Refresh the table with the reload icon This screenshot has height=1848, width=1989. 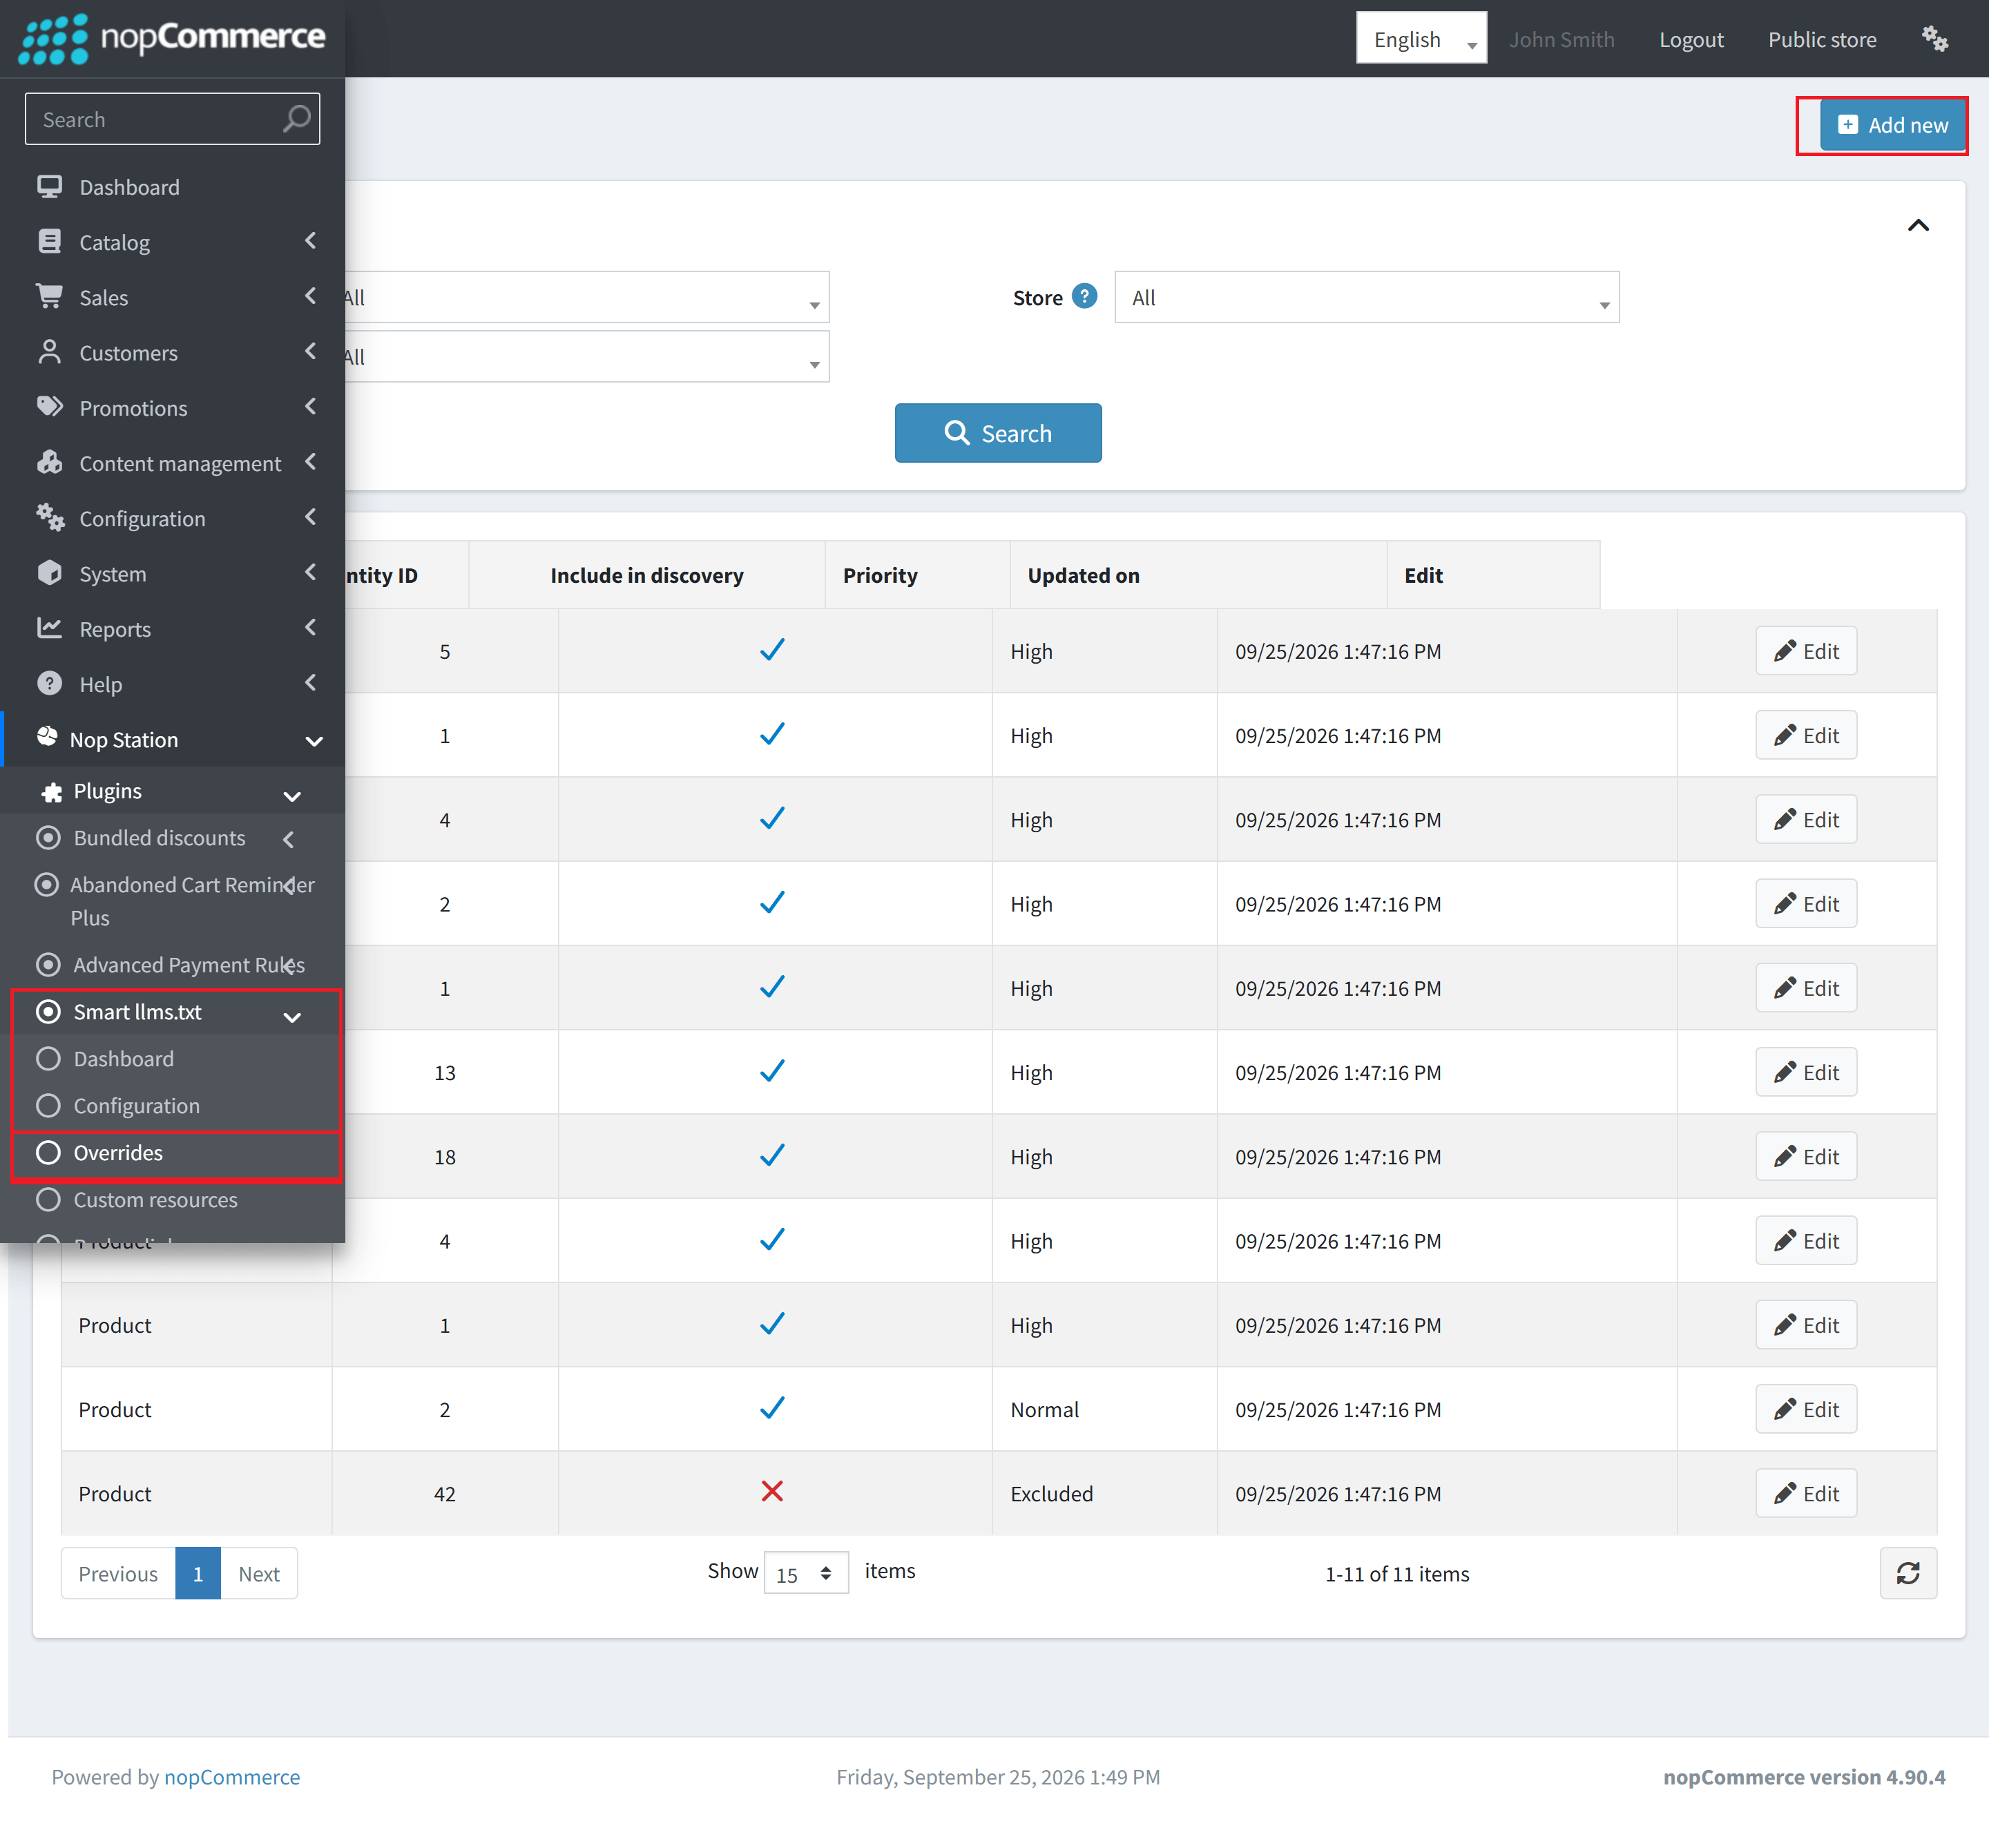coord(1907,1573)
